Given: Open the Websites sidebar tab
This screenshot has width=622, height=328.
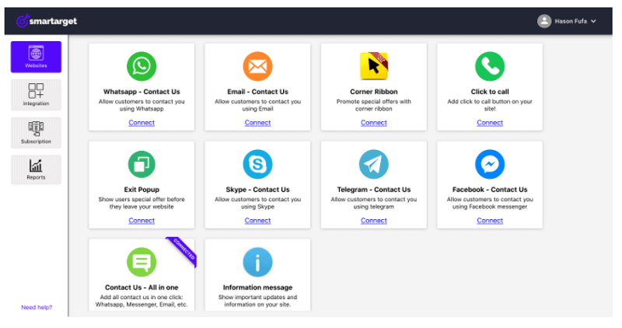Looking at the screenshot, I should (x=36, y=57).
